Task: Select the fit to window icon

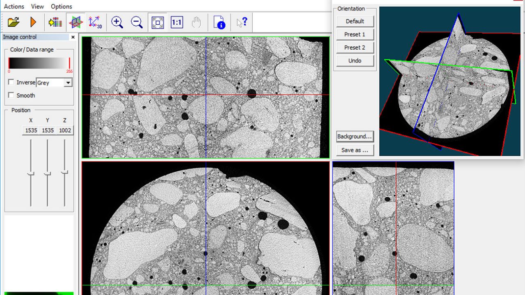Action: pyautogui.click(x=157, y=22)
